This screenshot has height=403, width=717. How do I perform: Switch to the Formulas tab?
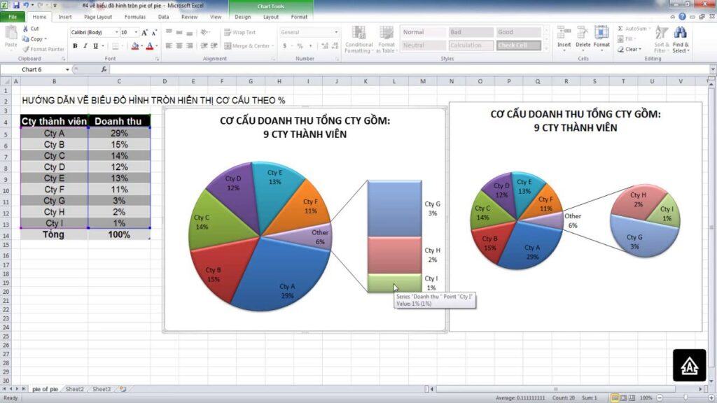(135, 17)
